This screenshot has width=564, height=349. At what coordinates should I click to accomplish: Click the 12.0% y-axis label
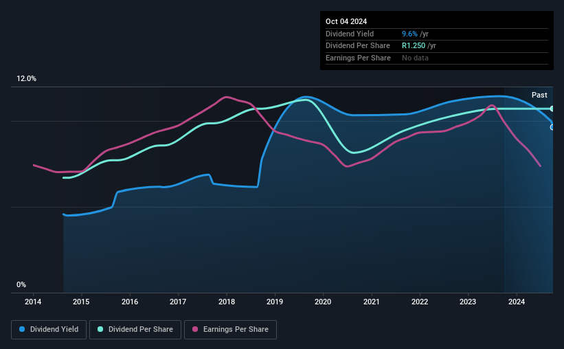[x=26, y=79]
